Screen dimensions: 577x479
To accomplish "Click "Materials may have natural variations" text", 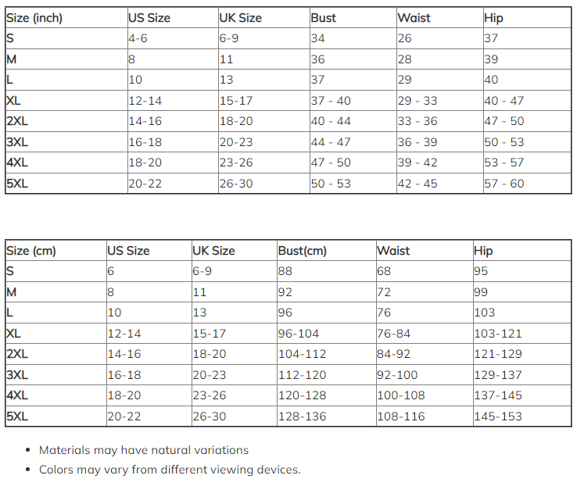I will pyautogui.click(x=144, y=450).
